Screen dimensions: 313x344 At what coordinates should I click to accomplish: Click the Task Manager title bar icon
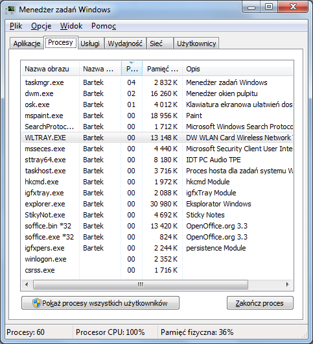tap(10, 10)
